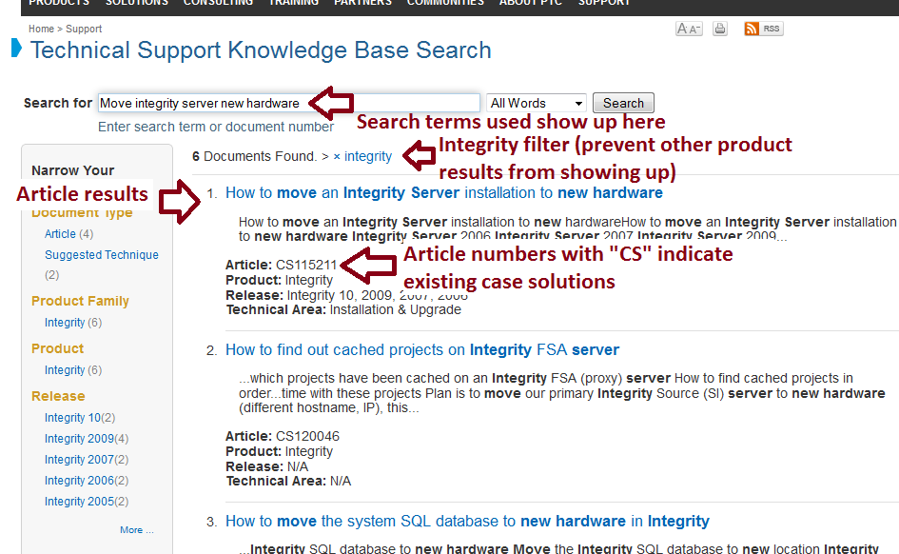The height and width of the screenshot is (554, 899).
Task: Click the increase font size icon
Action: 681,29
